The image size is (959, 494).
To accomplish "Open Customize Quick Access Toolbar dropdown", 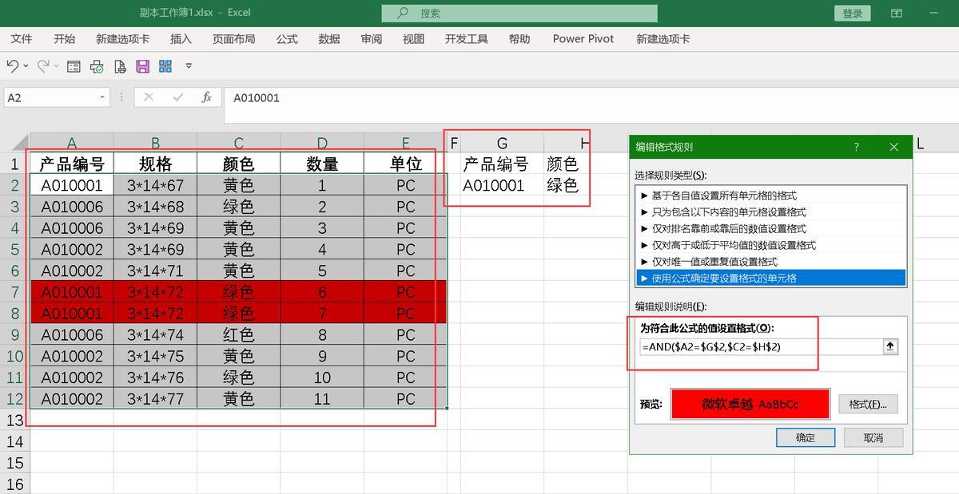I will tap(189, 66).
